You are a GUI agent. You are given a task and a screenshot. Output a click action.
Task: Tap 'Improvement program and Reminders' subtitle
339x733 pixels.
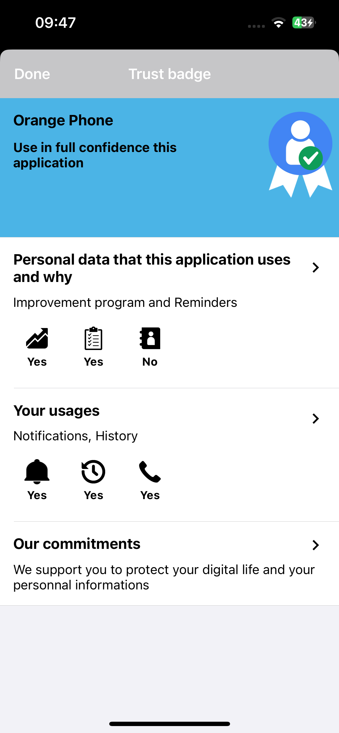click(125, 303)
